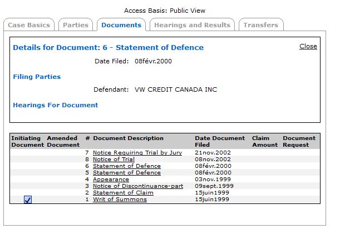
Task: Click the Document Description column header
Action: [x=128, y=138]
